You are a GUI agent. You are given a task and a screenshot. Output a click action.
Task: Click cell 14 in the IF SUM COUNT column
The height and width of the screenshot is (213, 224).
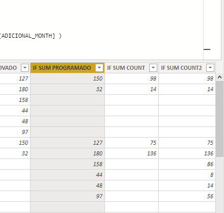(x=132, y=89)
